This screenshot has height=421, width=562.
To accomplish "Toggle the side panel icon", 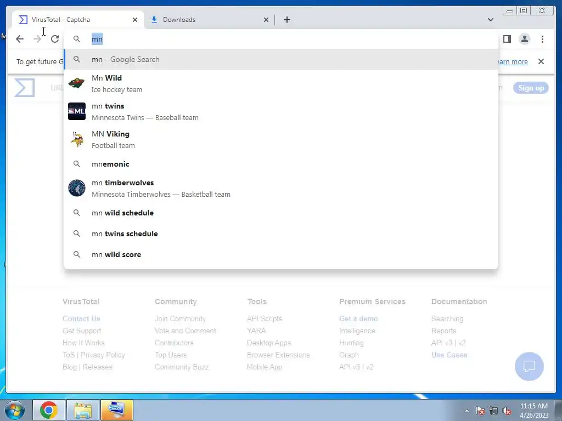I will point(507,39).
